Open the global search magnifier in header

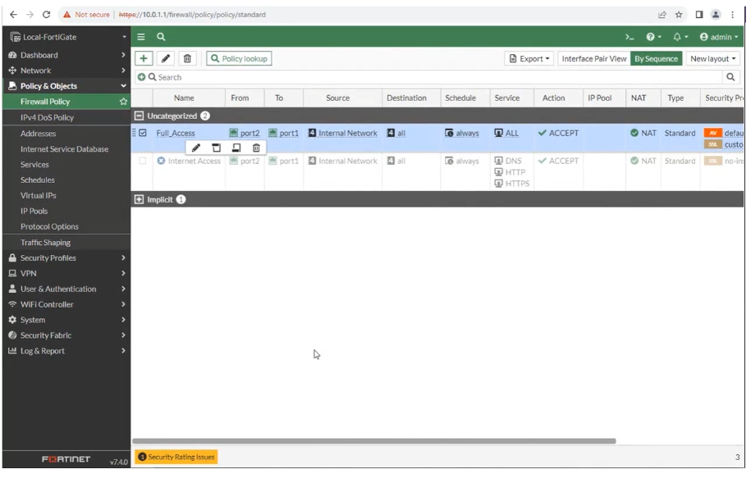[x=161, y=37]
